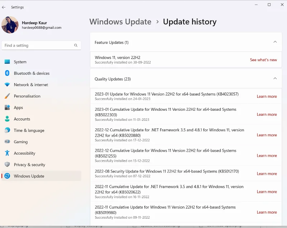Screen dimensions: 287x228
Task: Click the Bluetooth icon in sidebar
Action: (x=7, y=73)
